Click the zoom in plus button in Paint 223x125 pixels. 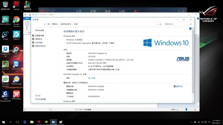pos(195,110)
